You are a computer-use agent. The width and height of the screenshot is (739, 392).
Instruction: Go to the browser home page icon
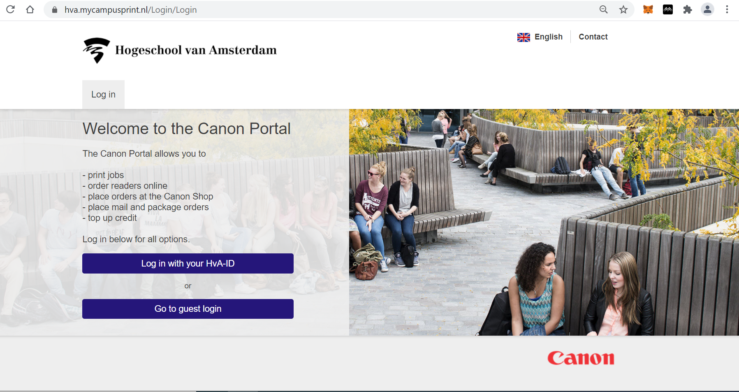(x=30, y=9)
